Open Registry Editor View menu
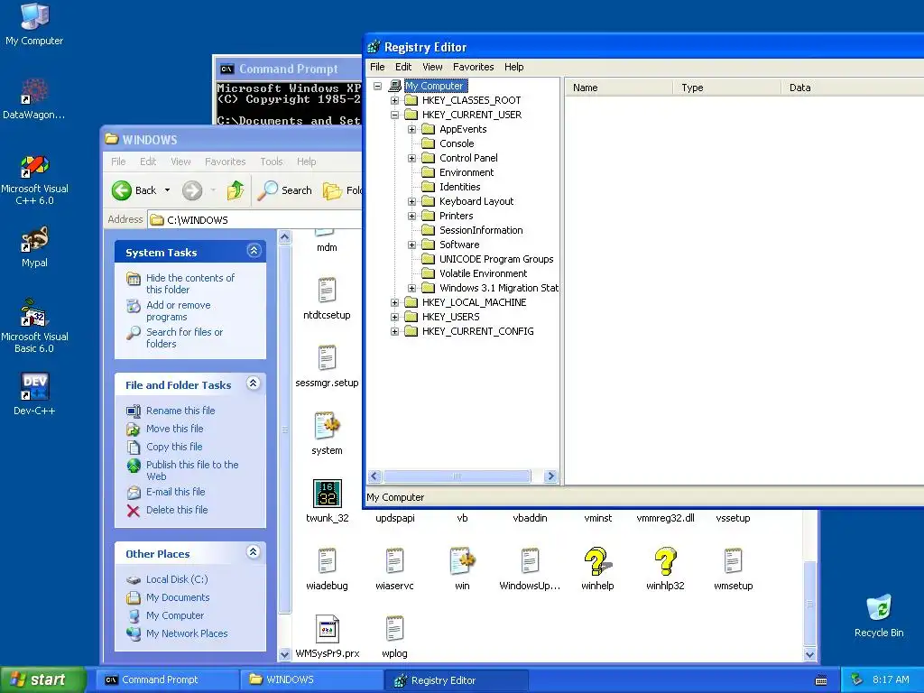Viewport: 924px width, 693px height. click(x=432, y=67)
